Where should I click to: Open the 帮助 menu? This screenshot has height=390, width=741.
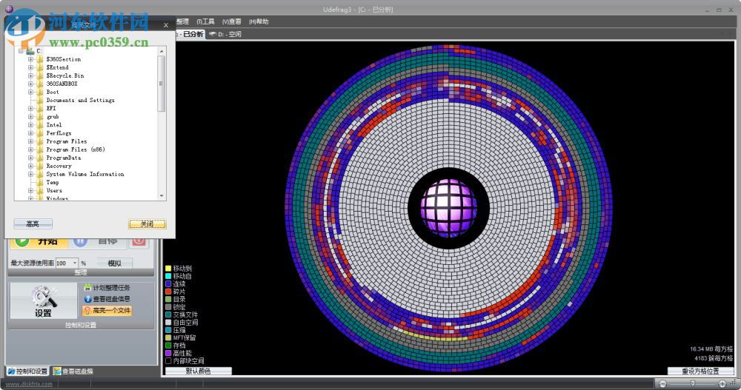(259, 21)
